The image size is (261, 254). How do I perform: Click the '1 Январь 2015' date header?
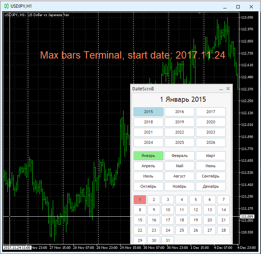pyautogui.click(x=183, y=100)
